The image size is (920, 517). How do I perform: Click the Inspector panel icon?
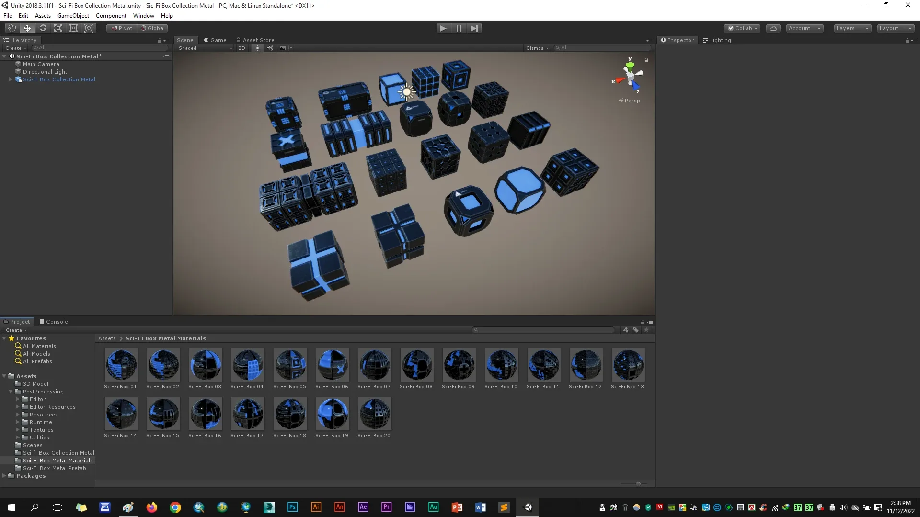pos(664,40)
